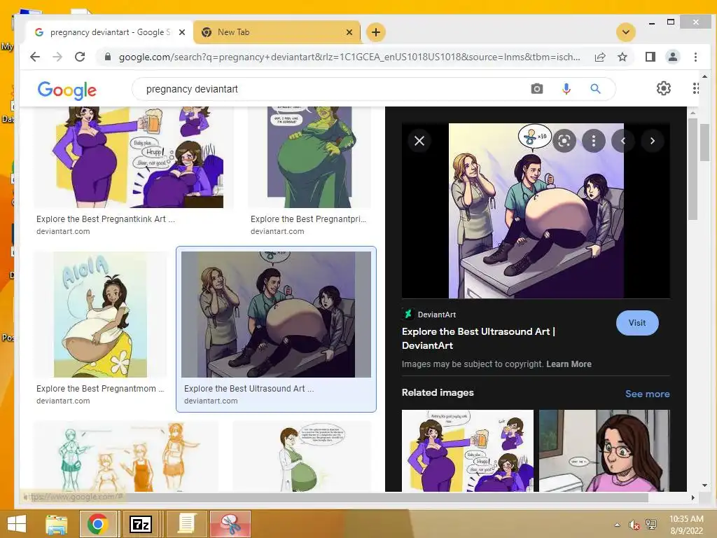The width and height of the screenshot is (717, 538).
Task: Close the pregnancy deviantart tab
Action: [182, 32]
